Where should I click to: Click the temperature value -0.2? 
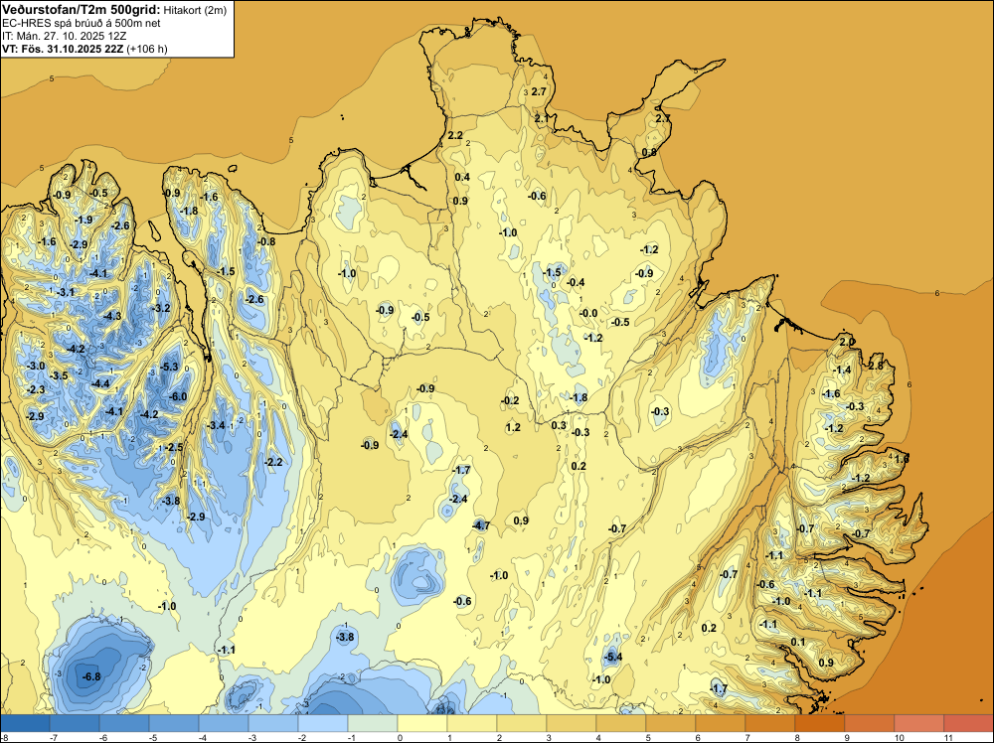tap(510, 400)
